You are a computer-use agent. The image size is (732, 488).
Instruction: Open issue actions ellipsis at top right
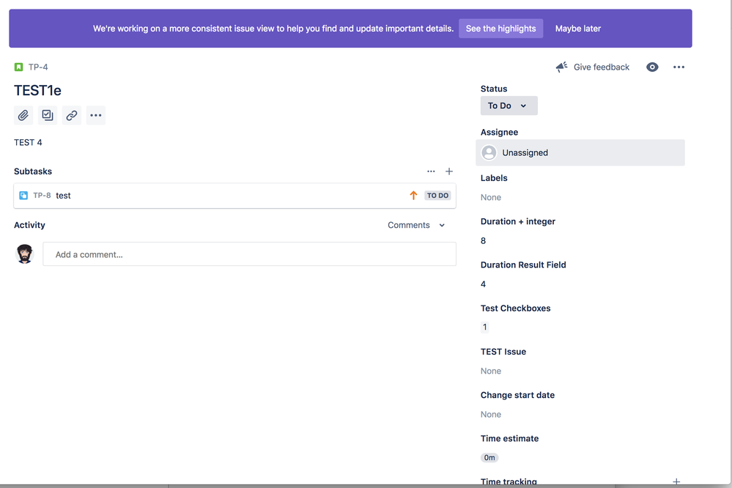tap(679, 67)
